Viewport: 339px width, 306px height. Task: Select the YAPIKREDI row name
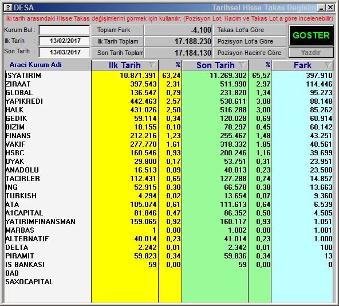click(x=24, y=101)
